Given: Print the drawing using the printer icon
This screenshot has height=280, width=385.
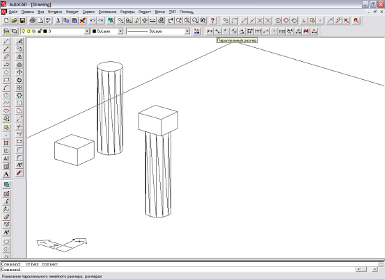Looking at the screenshot, I should (32, 21).
